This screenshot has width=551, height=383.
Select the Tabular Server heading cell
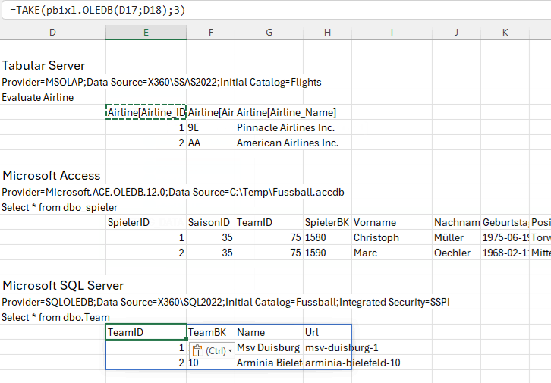(x=44, y=65)
